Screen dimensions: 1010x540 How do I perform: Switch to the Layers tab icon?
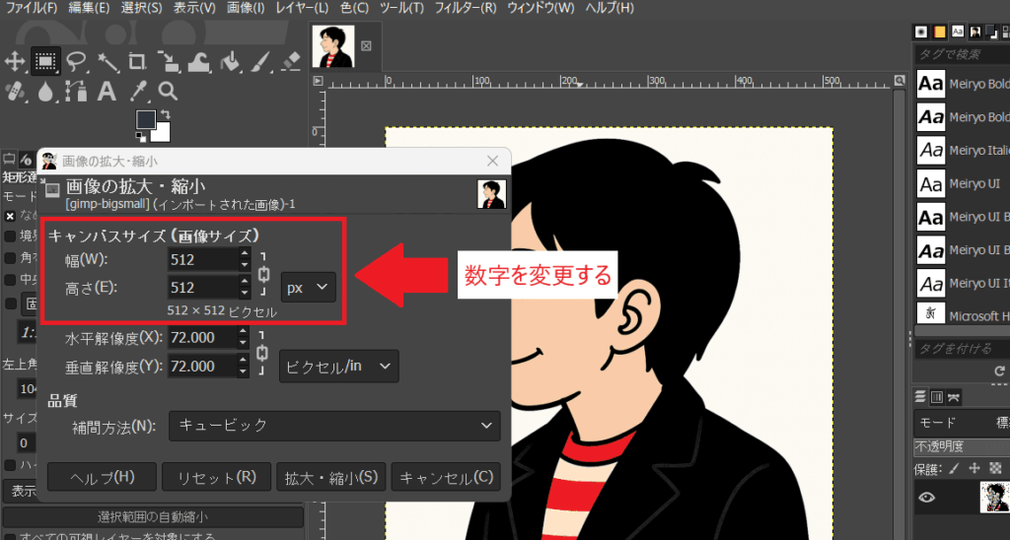point(920,397)
